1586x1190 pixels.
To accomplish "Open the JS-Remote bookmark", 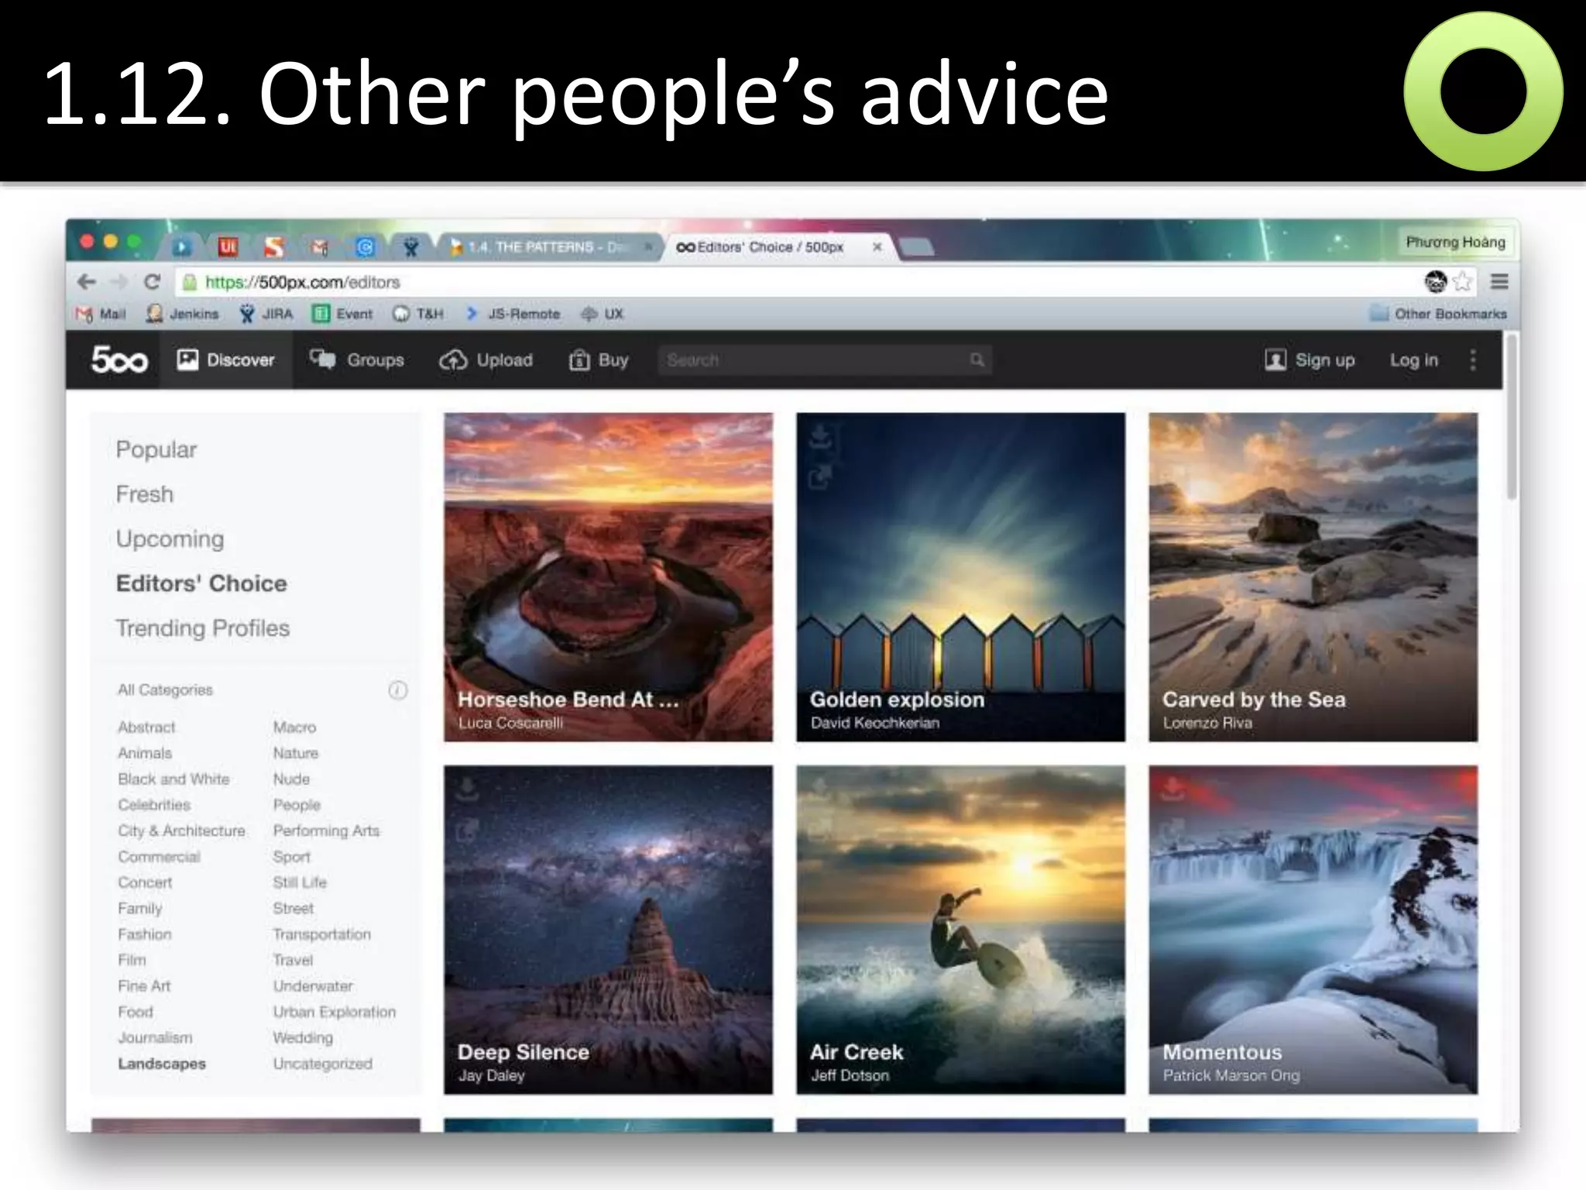I will pyautogui.click(x=513, y=314).
